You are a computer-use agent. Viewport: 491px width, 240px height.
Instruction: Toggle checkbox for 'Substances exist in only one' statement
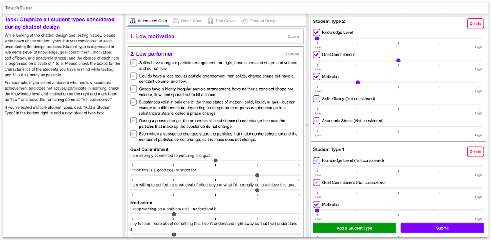pos(133,102)
